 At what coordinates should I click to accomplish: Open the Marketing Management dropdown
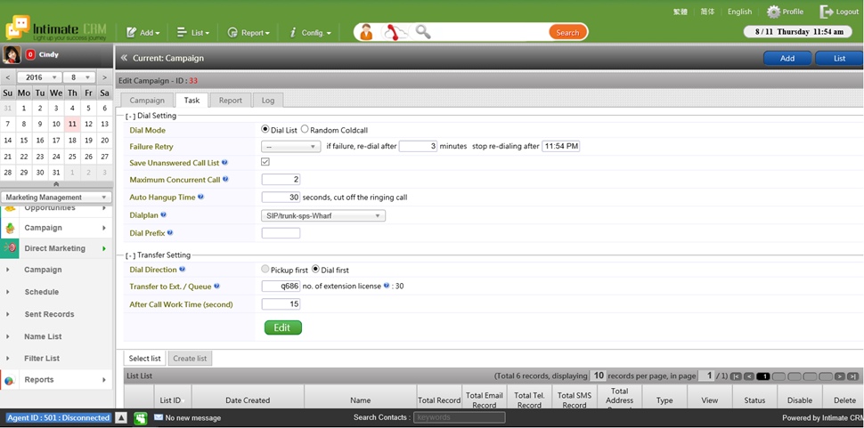pyautogui.click(x=56, y=197)
